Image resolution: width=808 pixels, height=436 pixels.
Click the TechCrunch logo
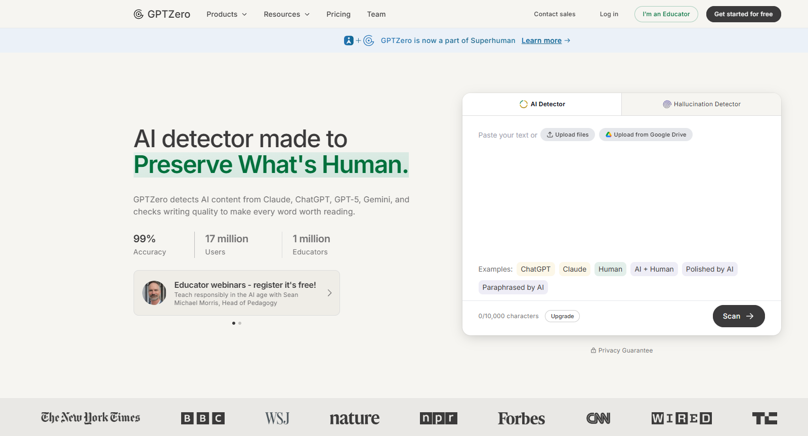click(x=765, y=418)
